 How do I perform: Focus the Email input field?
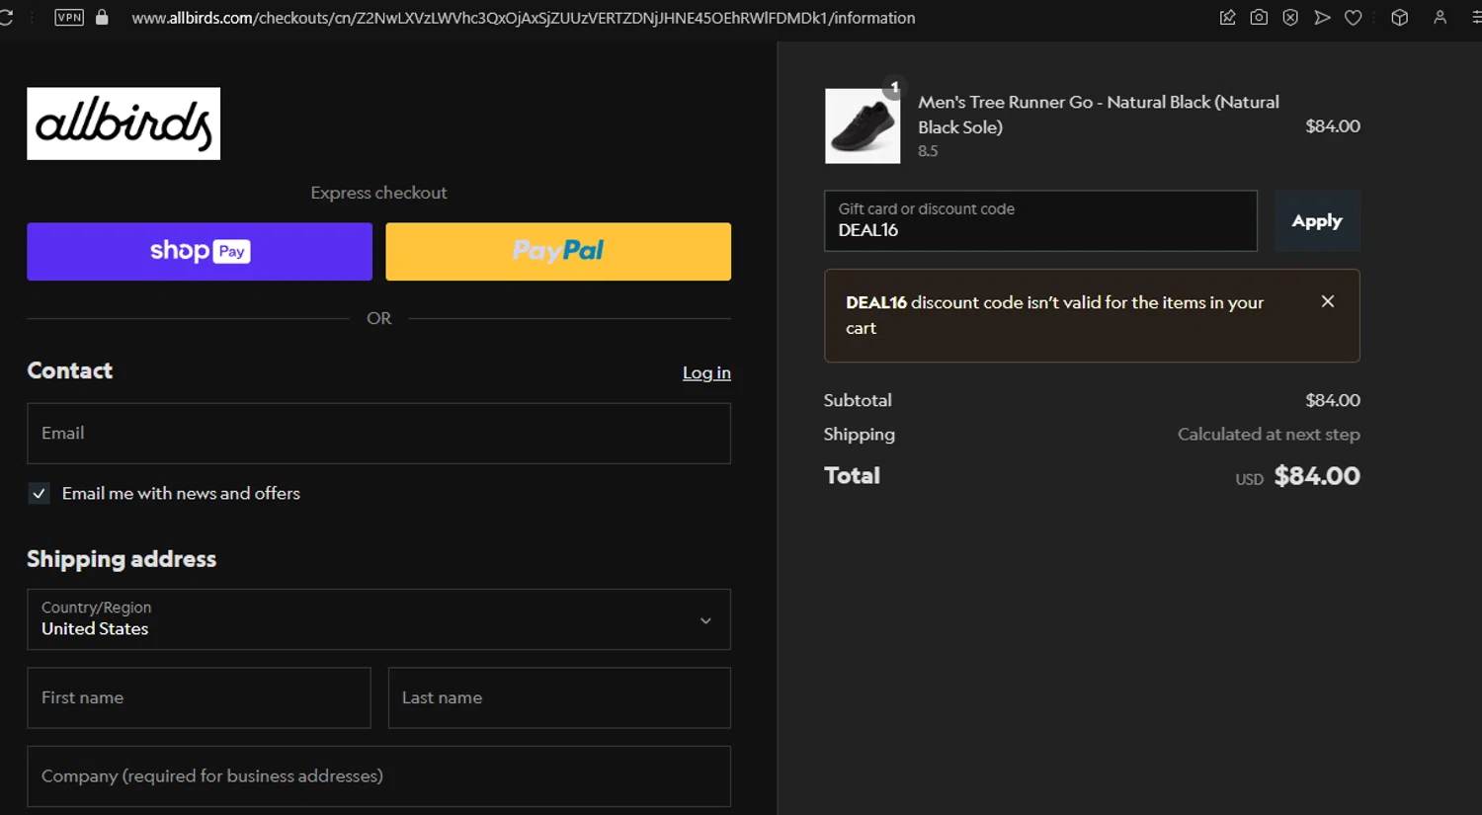[x=378, y=433]
